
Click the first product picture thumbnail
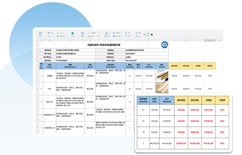coord(162,75)
